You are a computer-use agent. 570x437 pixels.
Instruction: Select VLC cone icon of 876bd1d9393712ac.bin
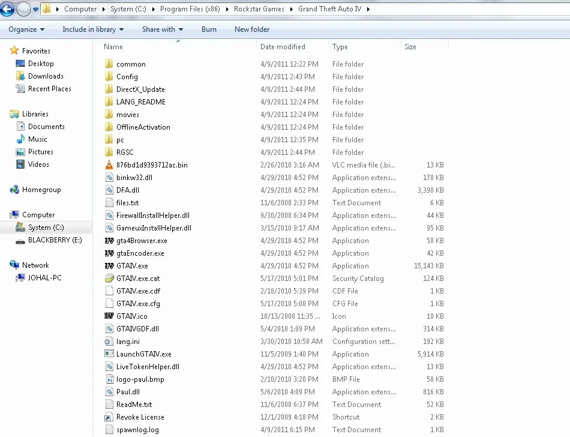[109, 164]
